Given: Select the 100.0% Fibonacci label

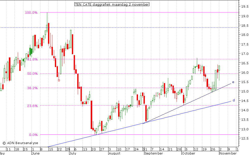Looking at the screenshot, I should pos(31,12).
